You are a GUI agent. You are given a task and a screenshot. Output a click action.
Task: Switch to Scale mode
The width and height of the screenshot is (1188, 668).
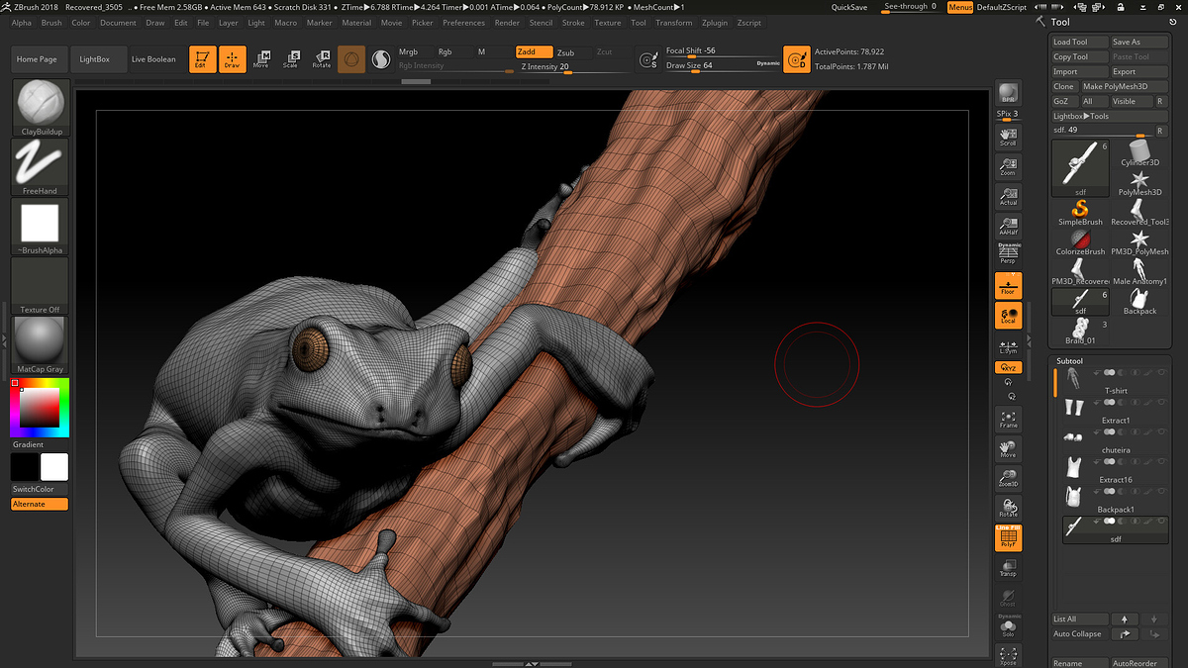pos(291,59)
